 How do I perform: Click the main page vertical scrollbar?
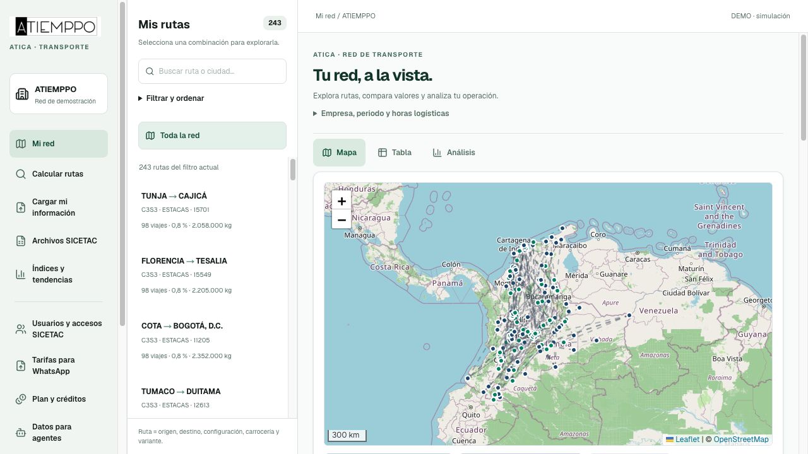(804, 88)
